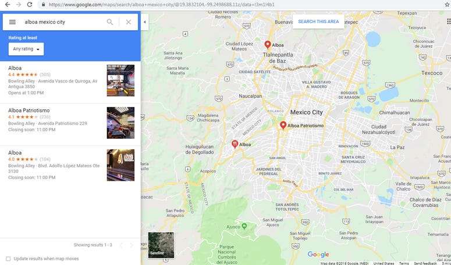
Task: Click the La Paz map label
Action: [397, 147]
